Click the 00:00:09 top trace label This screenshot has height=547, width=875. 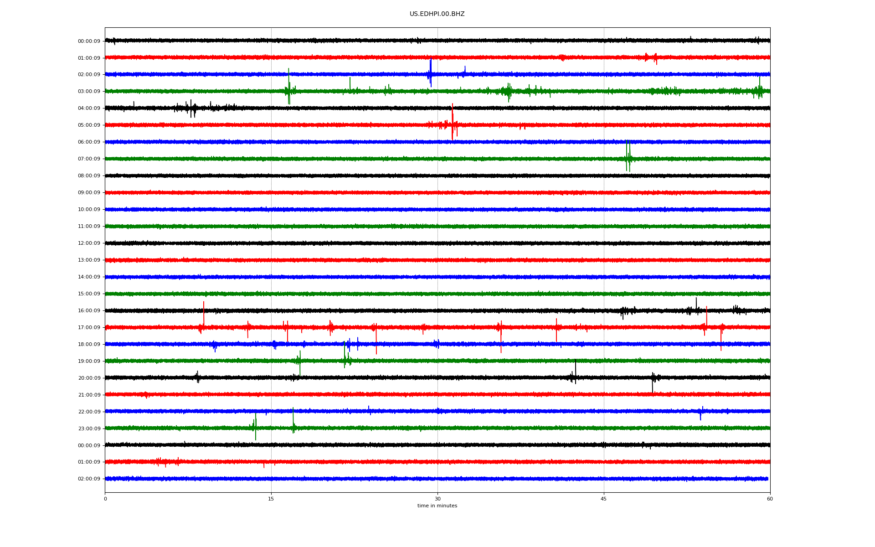click(89, 41)
